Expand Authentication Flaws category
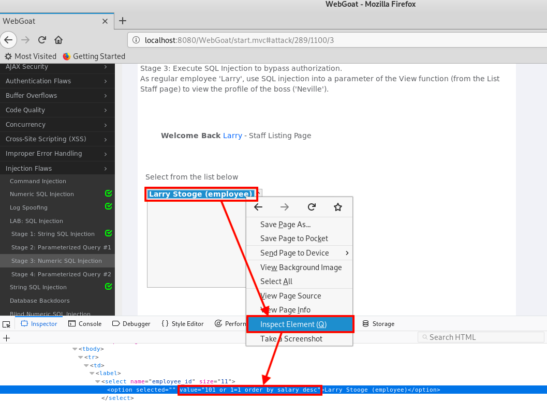Image resolution: width=547 pixels, height=402 pixels. pyautogui.click(x=106, y=81)
